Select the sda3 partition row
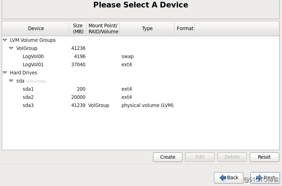 click(x=141, y=105)
